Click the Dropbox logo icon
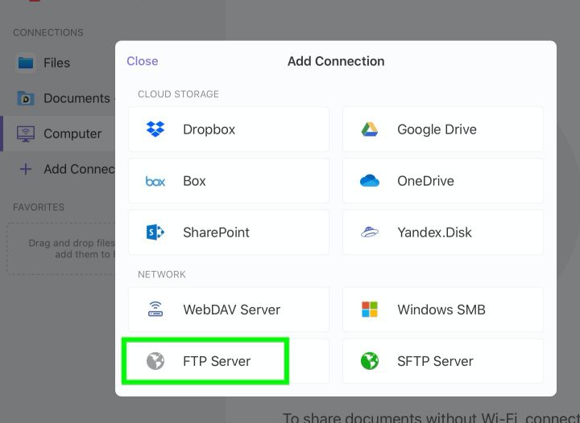580x423 pixels. click(155, 129)
